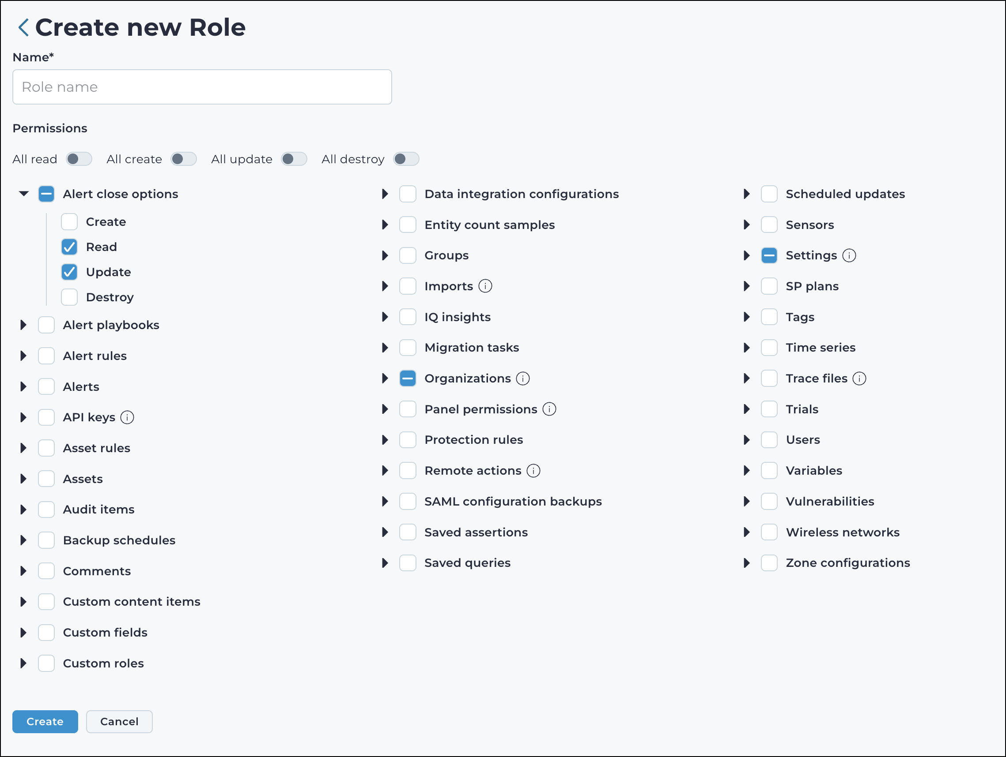1006x757 pixels.
Task: Enable the All read toggle
Action: [x=79, y=159]
